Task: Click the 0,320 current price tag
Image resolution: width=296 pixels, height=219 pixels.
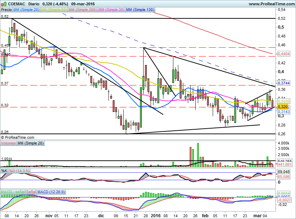Action: click(282, 107)
